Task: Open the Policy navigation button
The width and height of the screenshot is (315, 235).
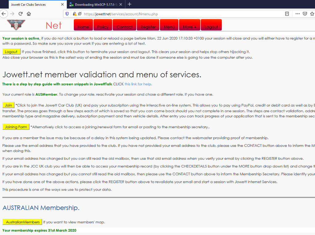Action: (x=103, y=25)
